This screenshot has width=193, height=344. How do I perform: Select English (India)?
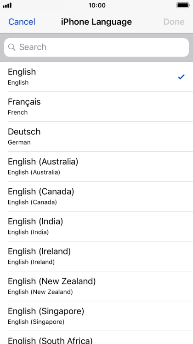[96, 226]
